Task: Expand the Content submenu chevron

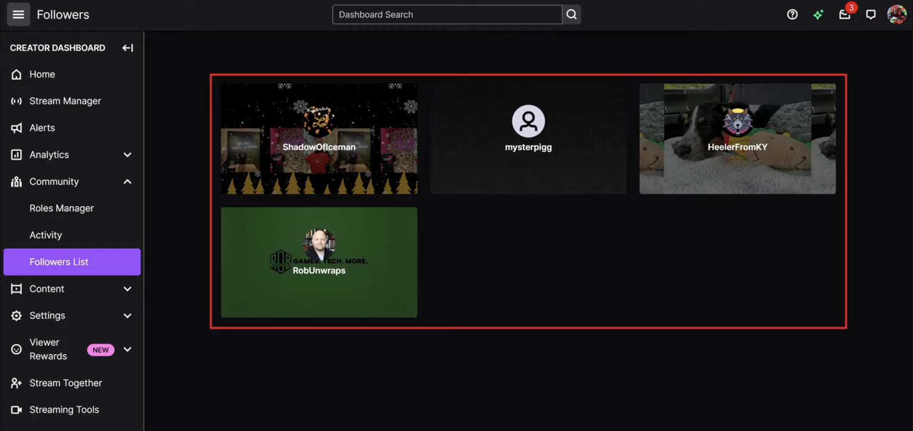Action: (127, 289)
